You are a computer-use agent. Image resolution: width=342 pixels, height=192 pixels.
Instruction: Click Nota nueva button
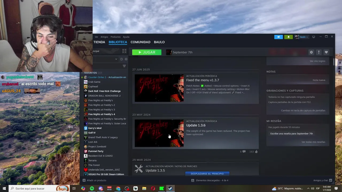pyautogui.click(x=319, y=80)
